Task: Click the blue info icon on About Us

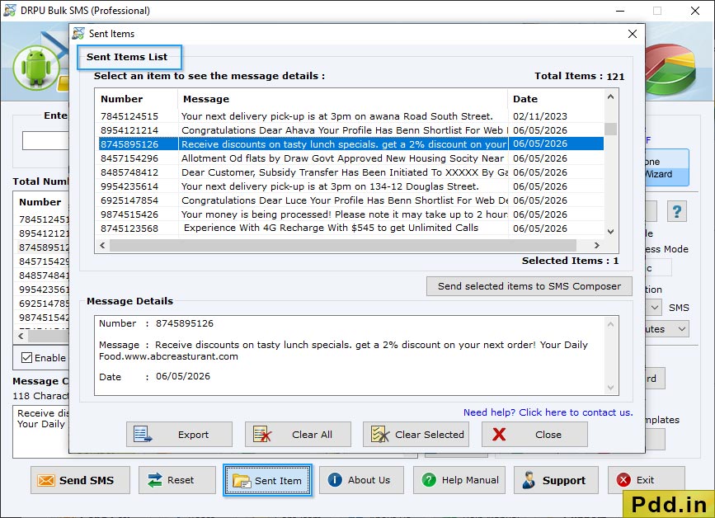Action: 335,480
